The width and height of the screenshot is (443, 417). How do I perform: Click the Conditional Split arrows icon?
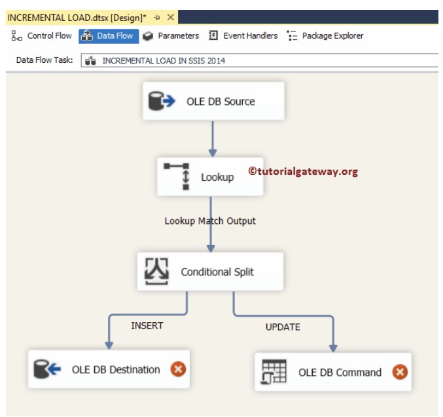(156, 271)
